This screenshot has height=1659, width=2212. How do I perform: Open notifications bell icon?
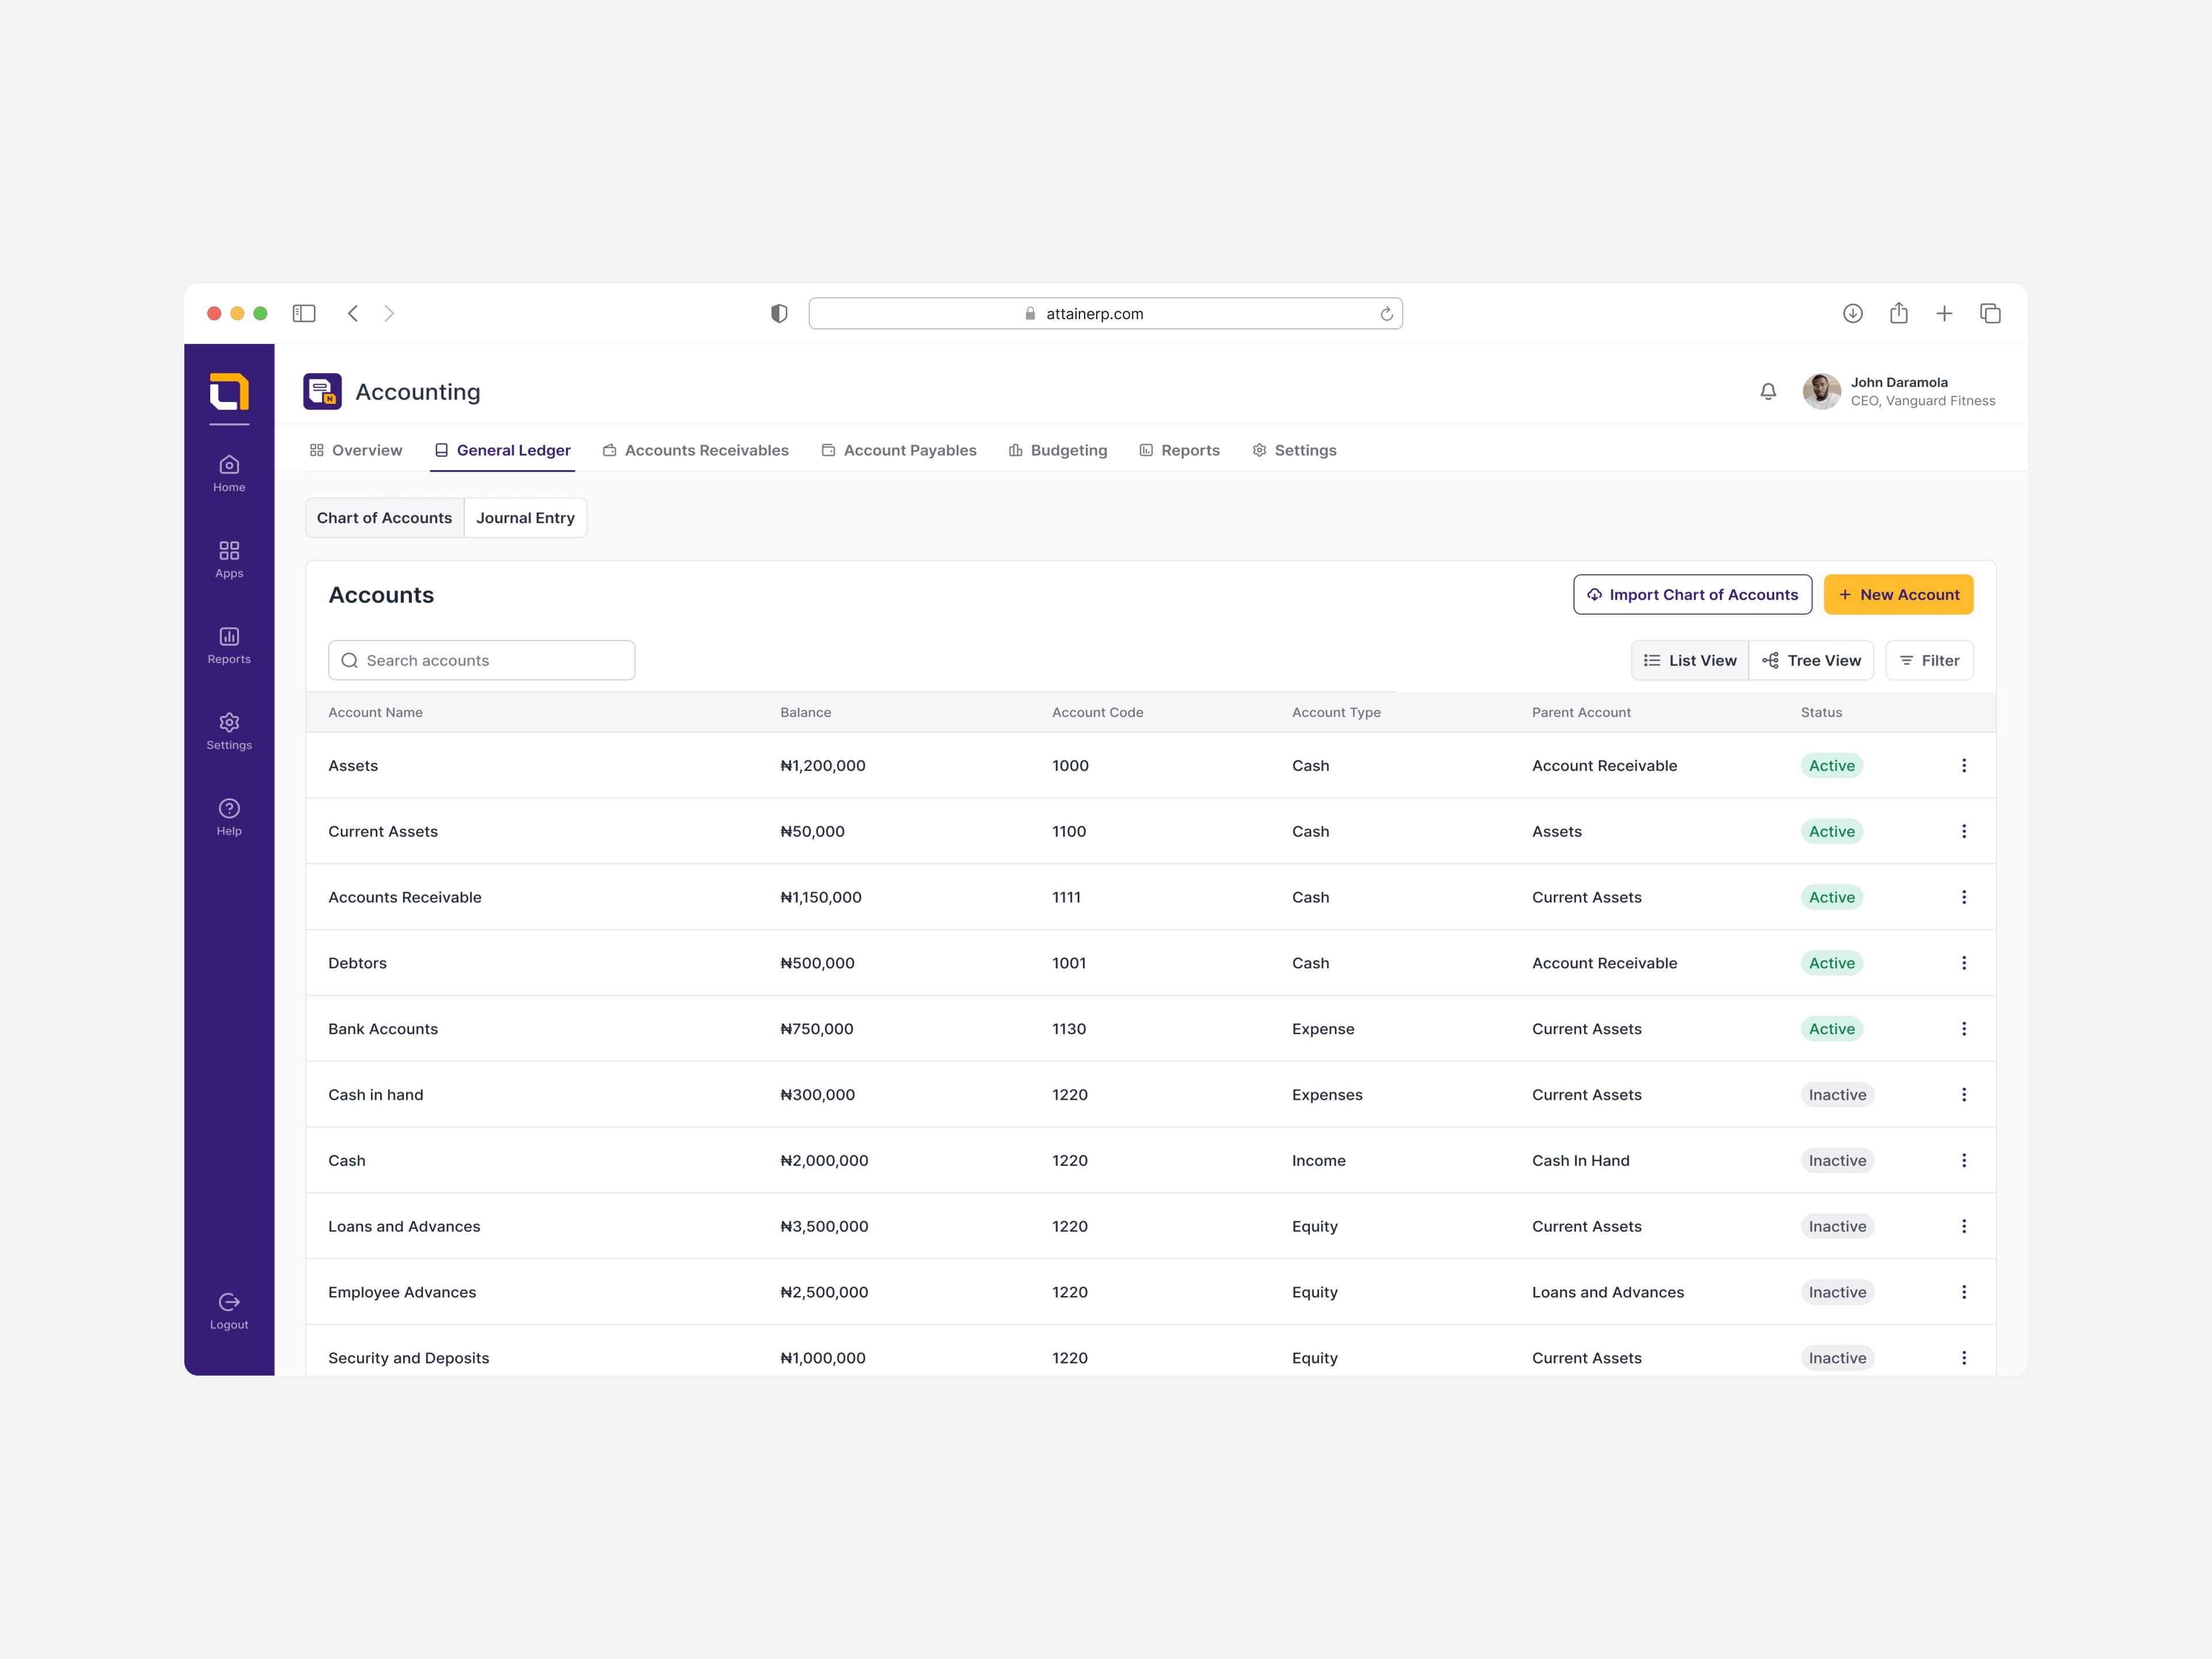[x=1768, y=391]
